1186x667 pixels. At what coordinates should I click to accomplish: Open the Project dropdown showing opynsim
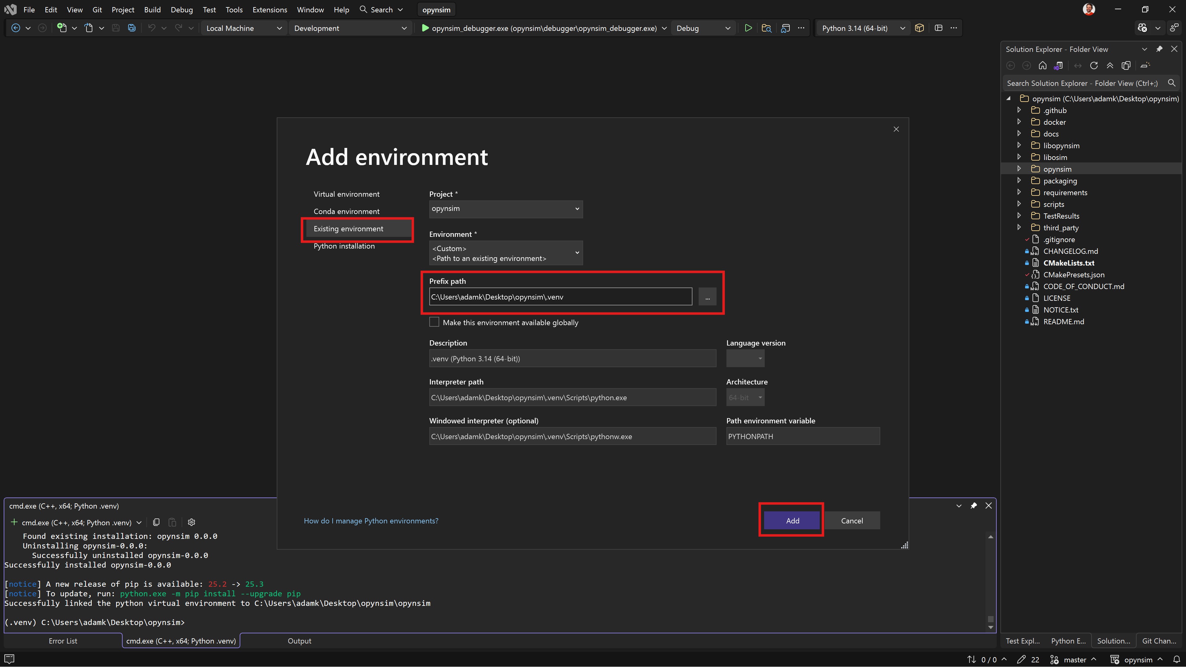[506, 209]
